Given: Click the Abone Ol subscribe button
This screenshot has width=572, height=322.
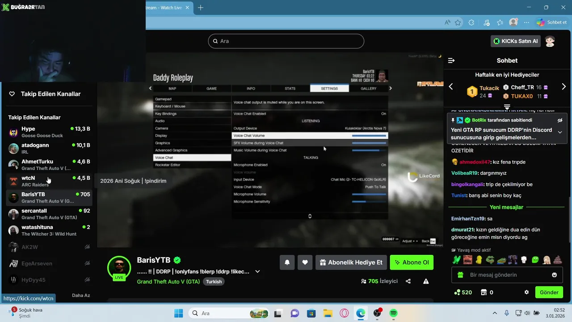Looking at the screenshot, I should [412, 263].
